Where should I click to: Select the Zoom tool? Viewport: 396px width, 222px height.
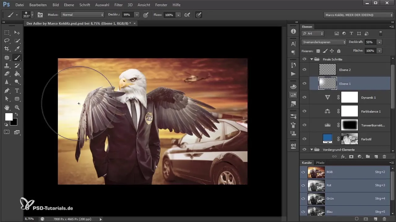point(17,108)
